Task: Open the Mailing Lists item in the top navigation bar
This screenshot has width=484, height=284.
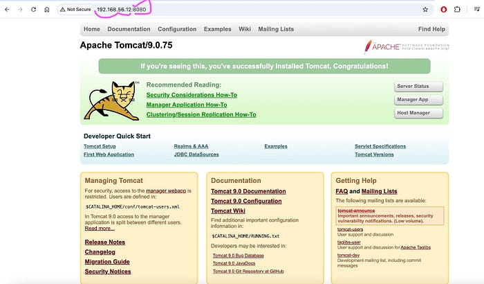Action: (276, 29)
